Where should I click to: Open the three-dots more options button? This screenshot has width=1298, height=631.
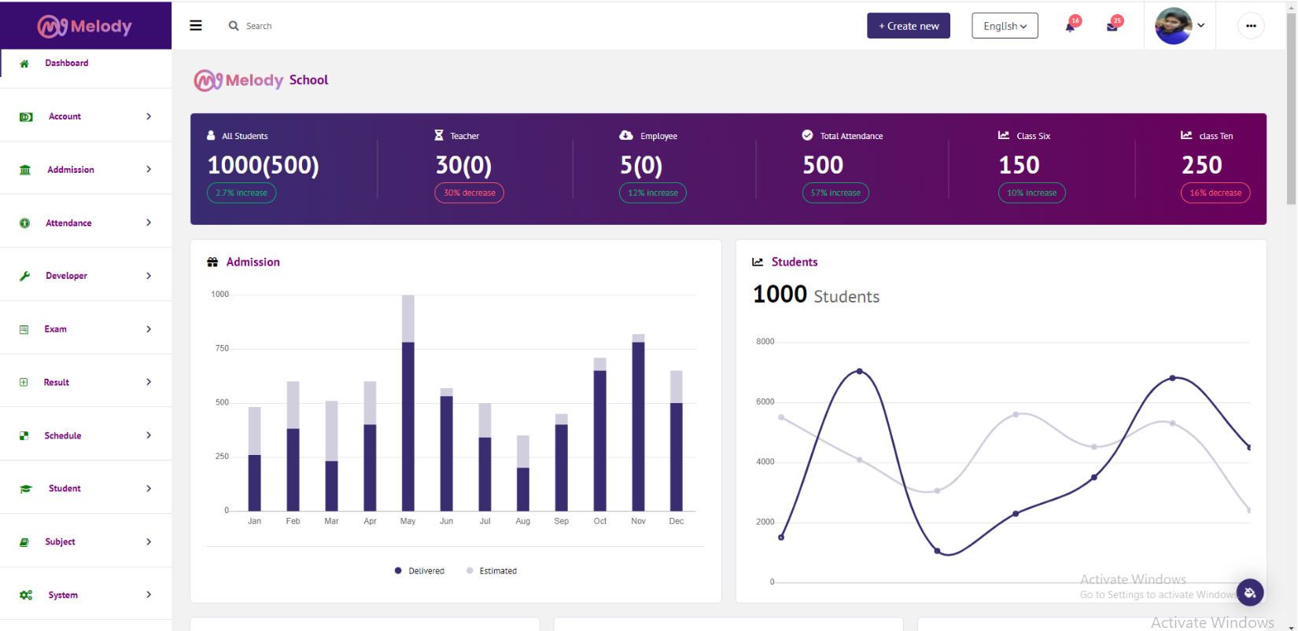(x=1251, y=26)
